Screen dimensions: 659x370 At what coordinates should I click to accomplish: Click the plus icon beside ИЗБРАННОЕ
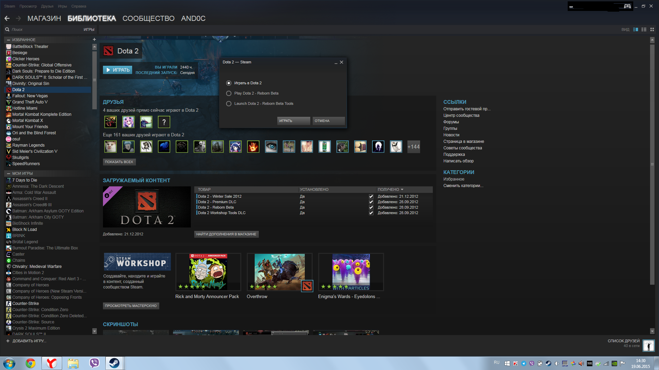[94, 40]
